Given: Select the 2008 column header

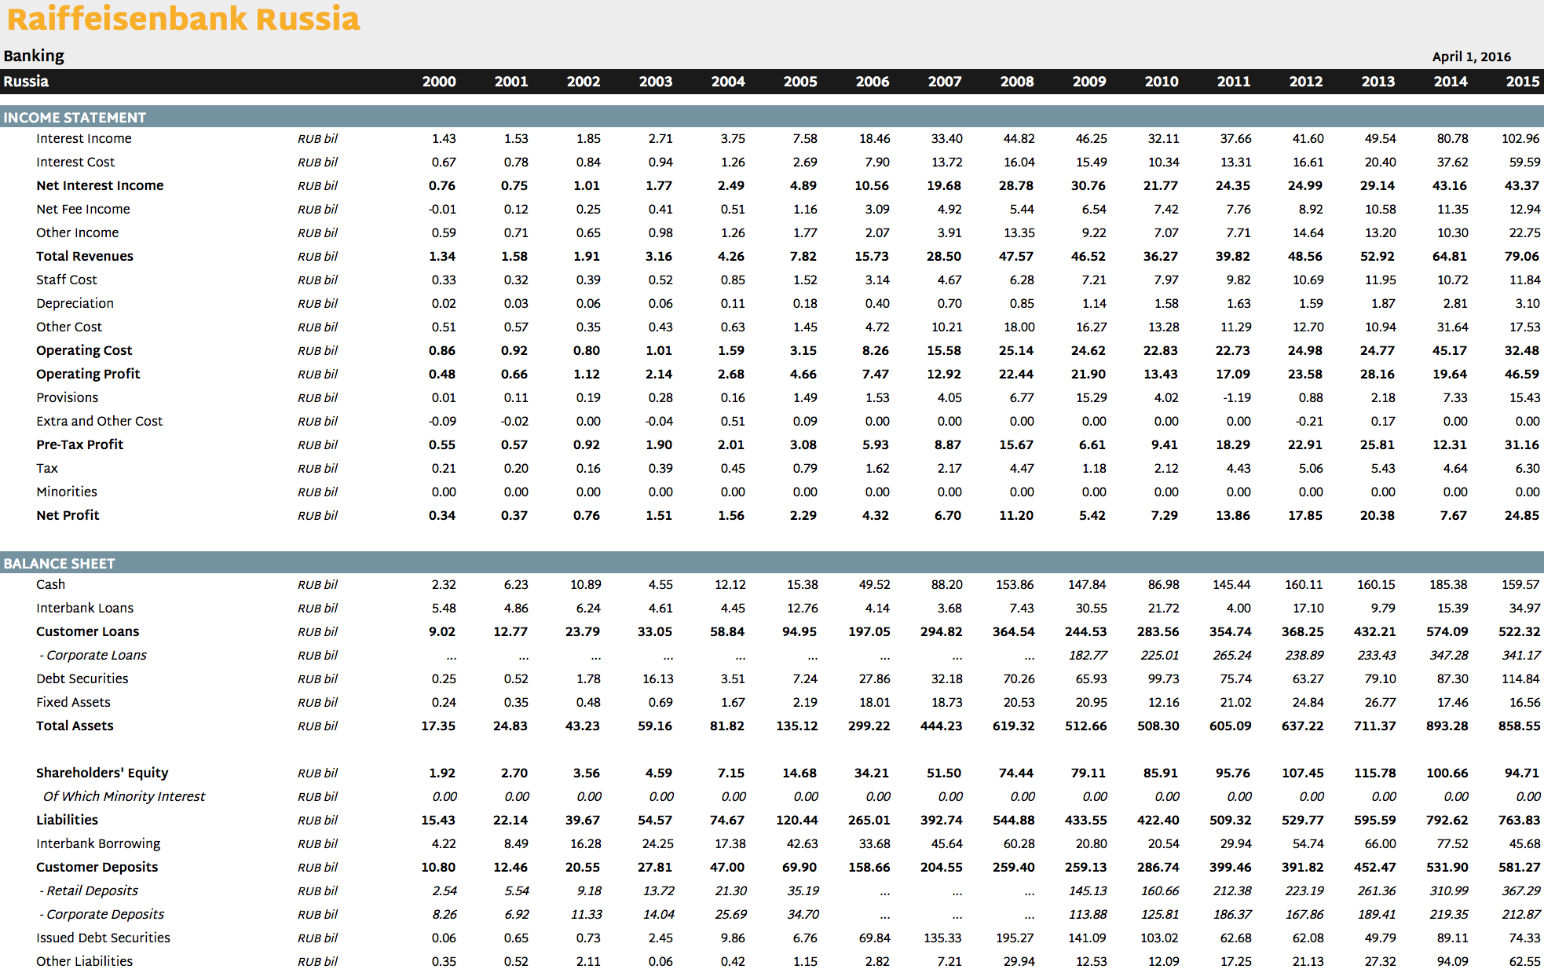Looking at the screenshot, I should pyautogui.click(x=1017, y=82).
